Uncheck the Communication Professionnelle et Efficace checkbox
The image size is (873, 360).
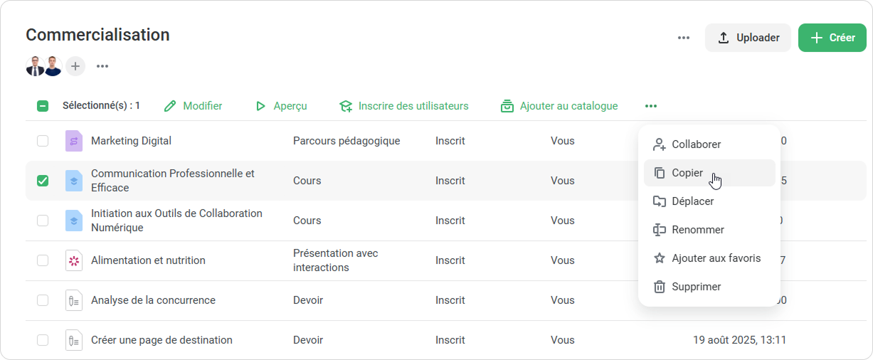tap(43, 181)
